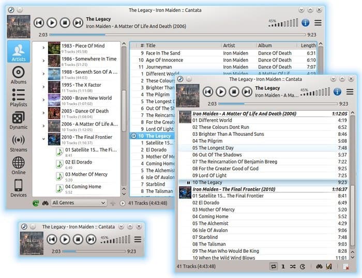This screenshot has width=362, height=278.
Task: Select Age Of Innocence in the play queue
Action: coord(223,60)
